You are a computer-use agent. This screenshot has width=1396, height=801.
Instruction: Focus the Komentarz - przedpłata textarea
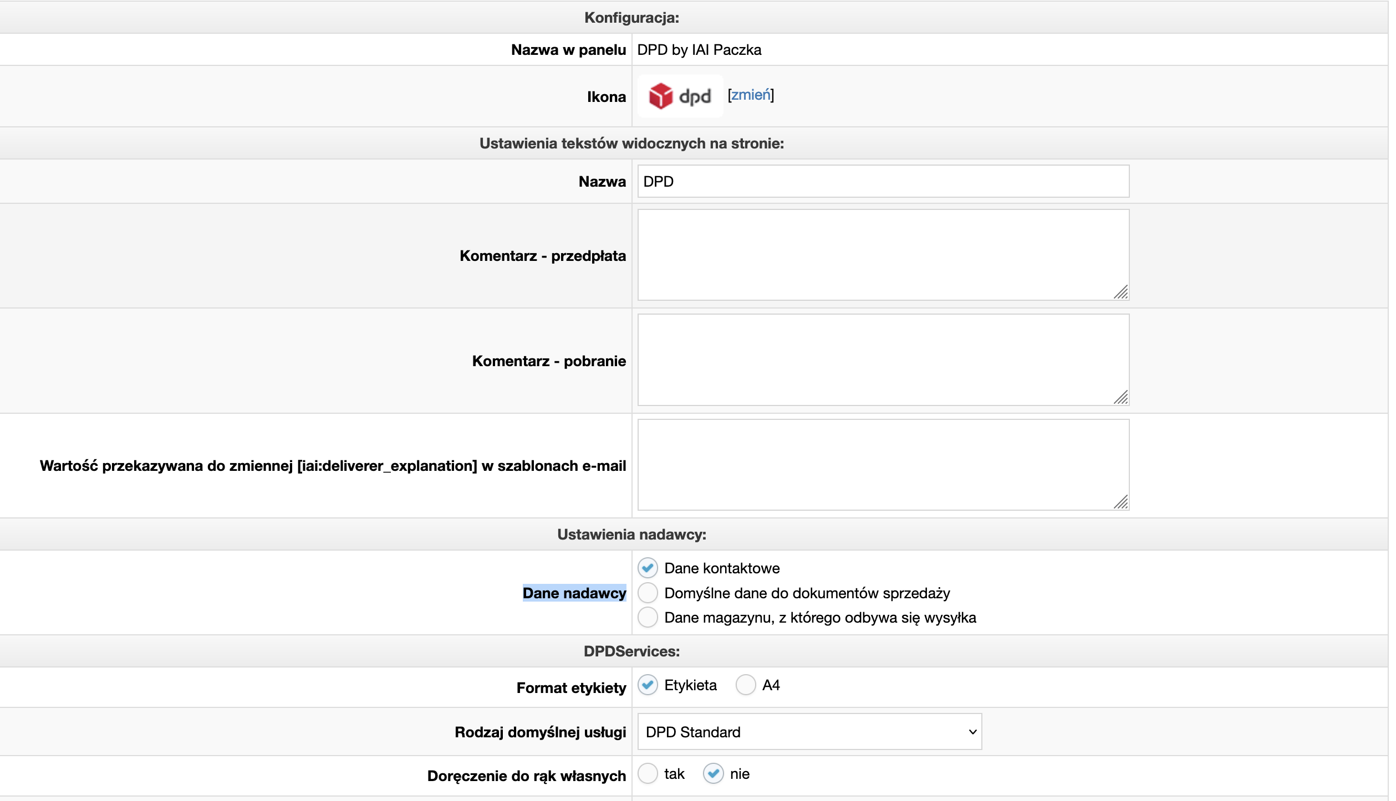tap(883, 255)
